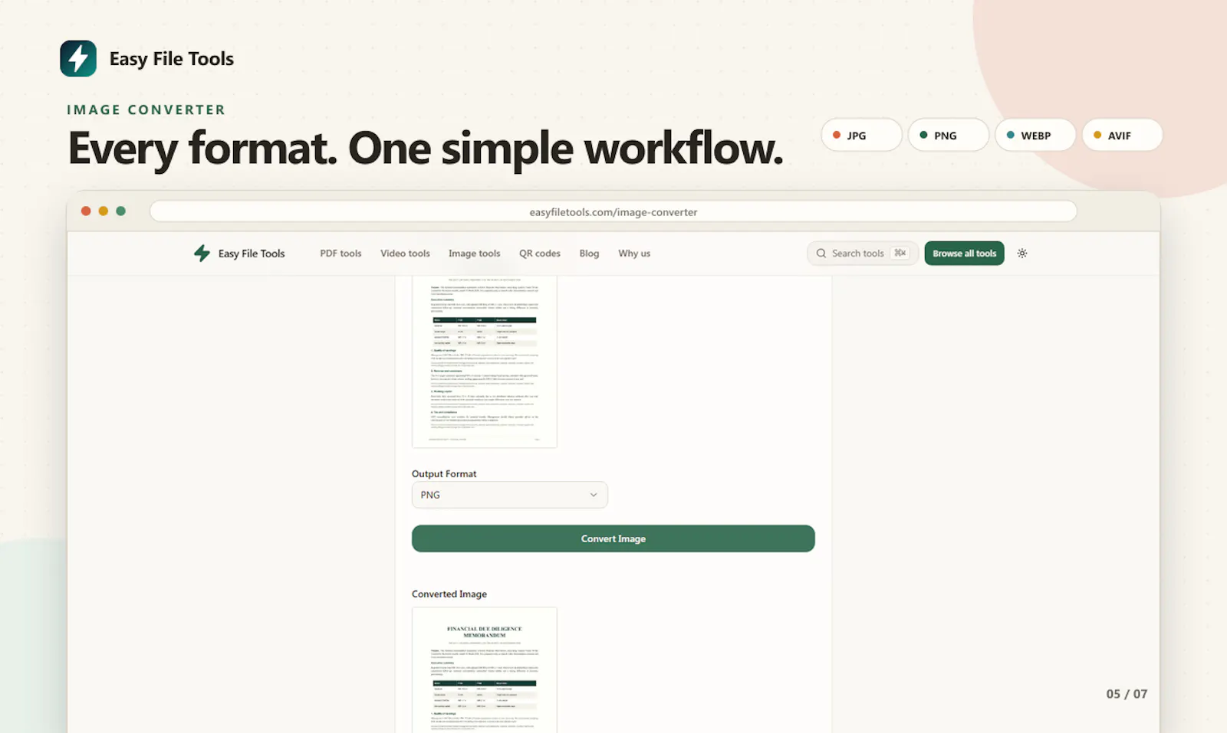The width and height of the screenshot is (1227, 733).
Task: Click the keyboard shortcut badge in search
Action: point(900,254)
